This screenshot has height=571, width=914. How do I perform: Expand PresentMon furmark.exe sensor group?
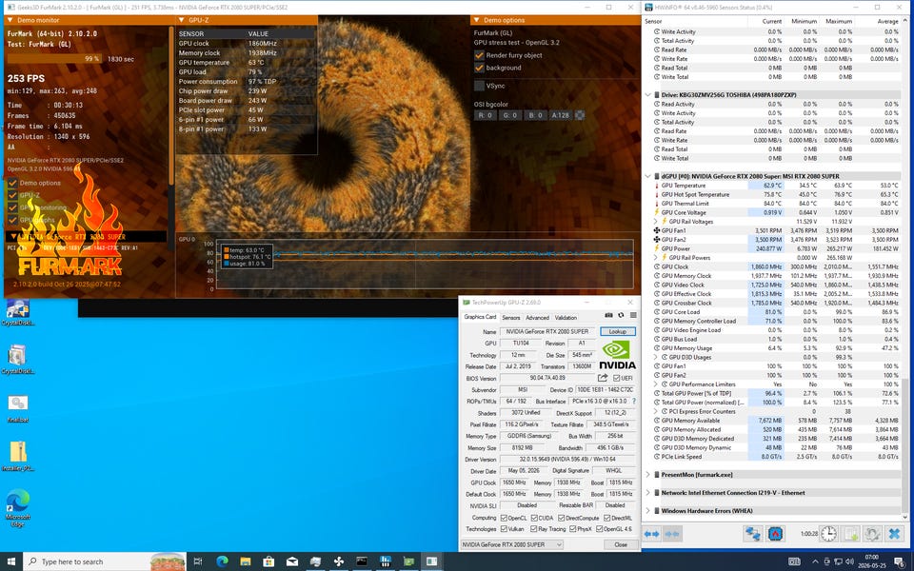click(648, 475)
